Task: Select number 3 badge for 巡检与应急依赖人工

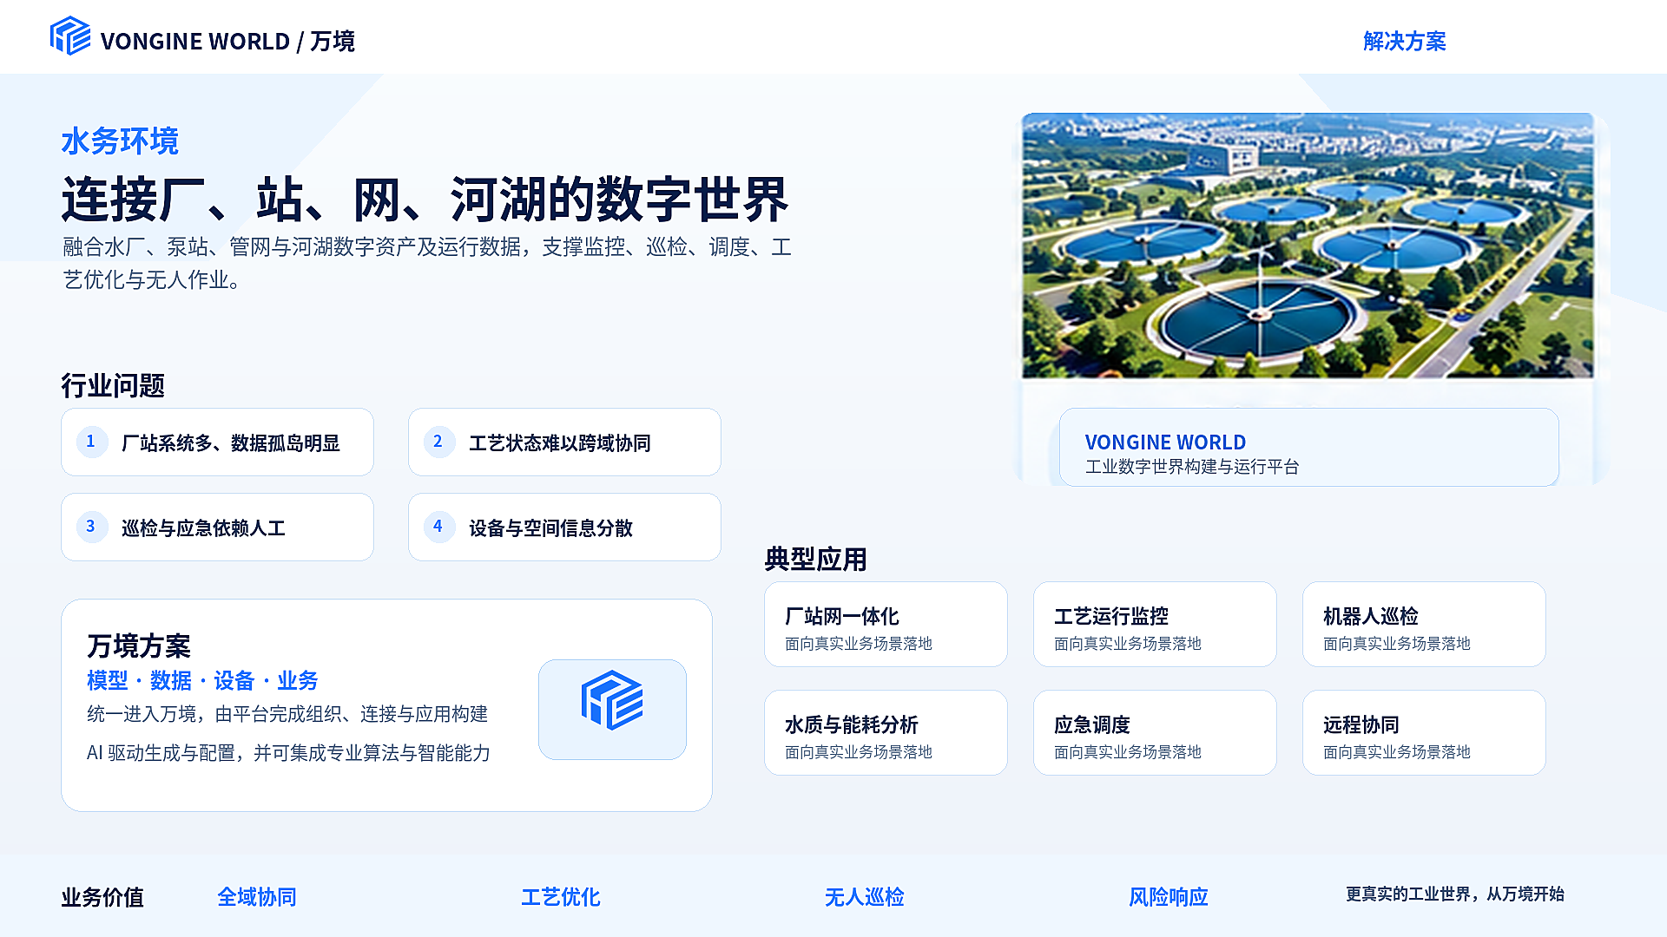Action: click(x=91, y=527)
